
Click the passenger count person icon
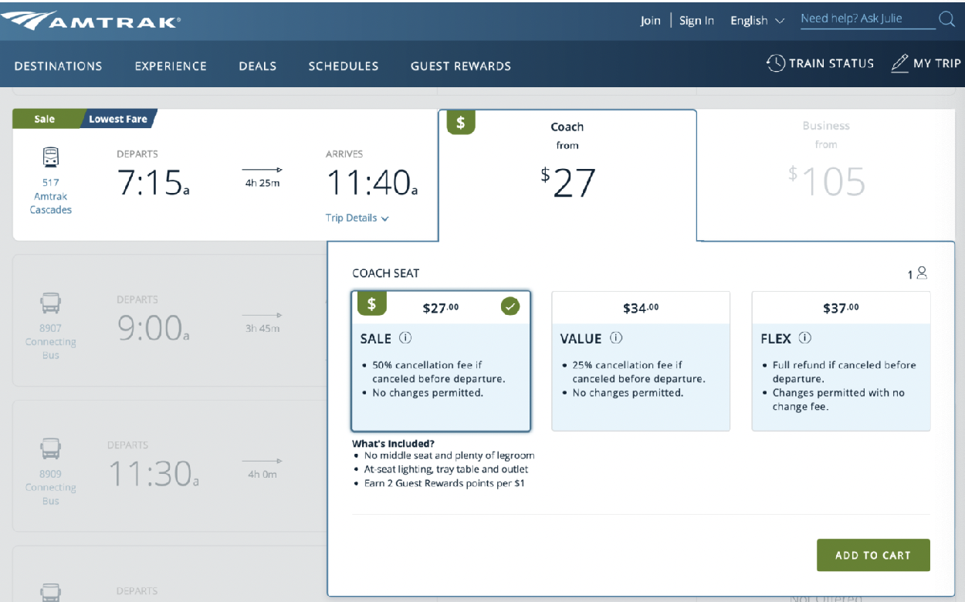pyautogui.click(x=922, y=272)
